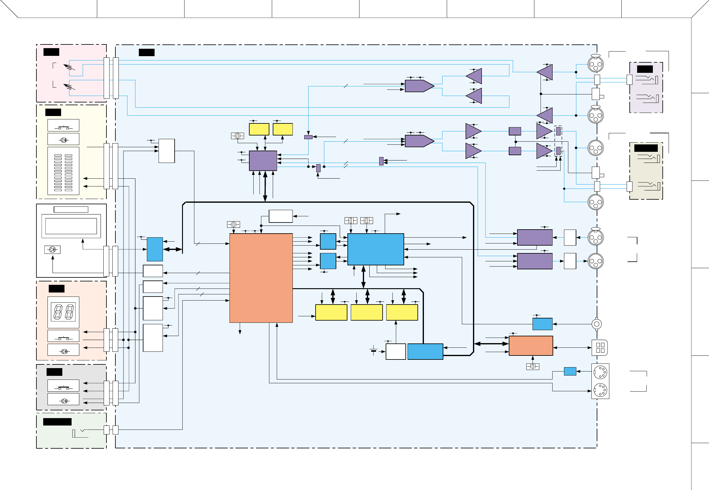Click the large blue block in the center
The width and height of the screenshot is (709, 490).
(375, 249)
